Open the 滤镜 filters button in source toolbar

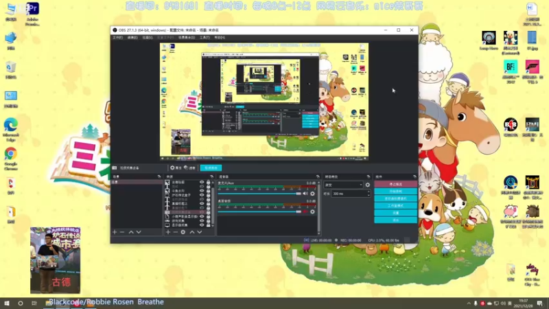tap(189, 168)
